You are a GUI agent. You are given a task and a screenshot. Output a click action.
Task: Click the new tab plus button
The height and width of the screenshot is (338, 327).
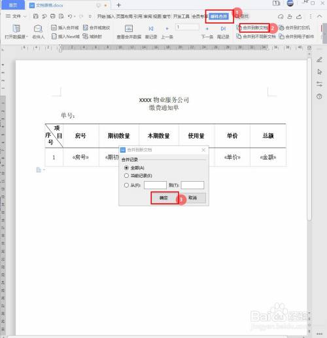(x=118, y=5)
